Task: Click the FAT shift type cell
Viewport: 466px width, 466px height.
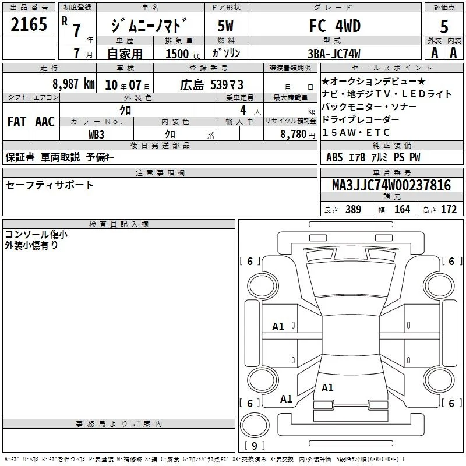Action: [x=17, y=121]
